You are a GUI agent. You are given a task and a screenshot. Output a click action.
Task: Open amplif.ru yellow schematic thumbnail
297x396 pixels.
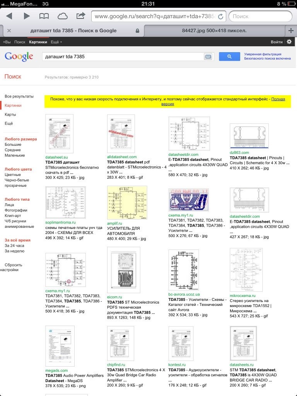point(127,203)
